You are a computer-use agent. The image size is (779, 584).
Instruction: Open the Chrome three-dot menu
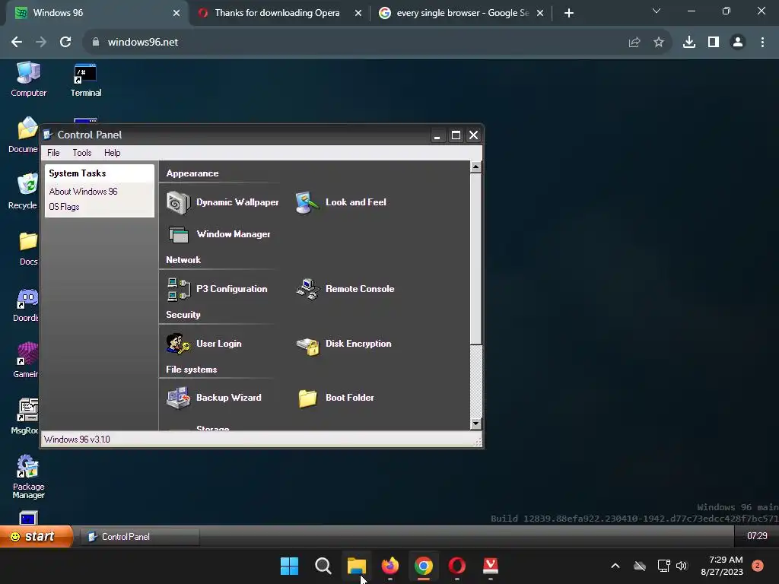click(762, 43)
